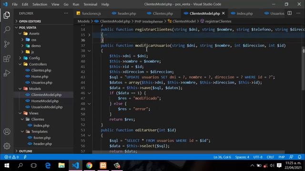The height and width of the screenshot is (171, 305).
Task: Fold the code block at line 38
Action: point(89,51)
